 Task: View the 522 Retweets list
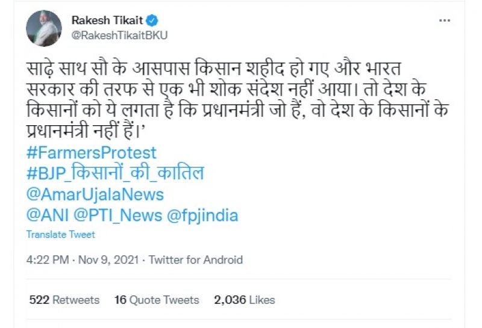(x=64, y=300)
